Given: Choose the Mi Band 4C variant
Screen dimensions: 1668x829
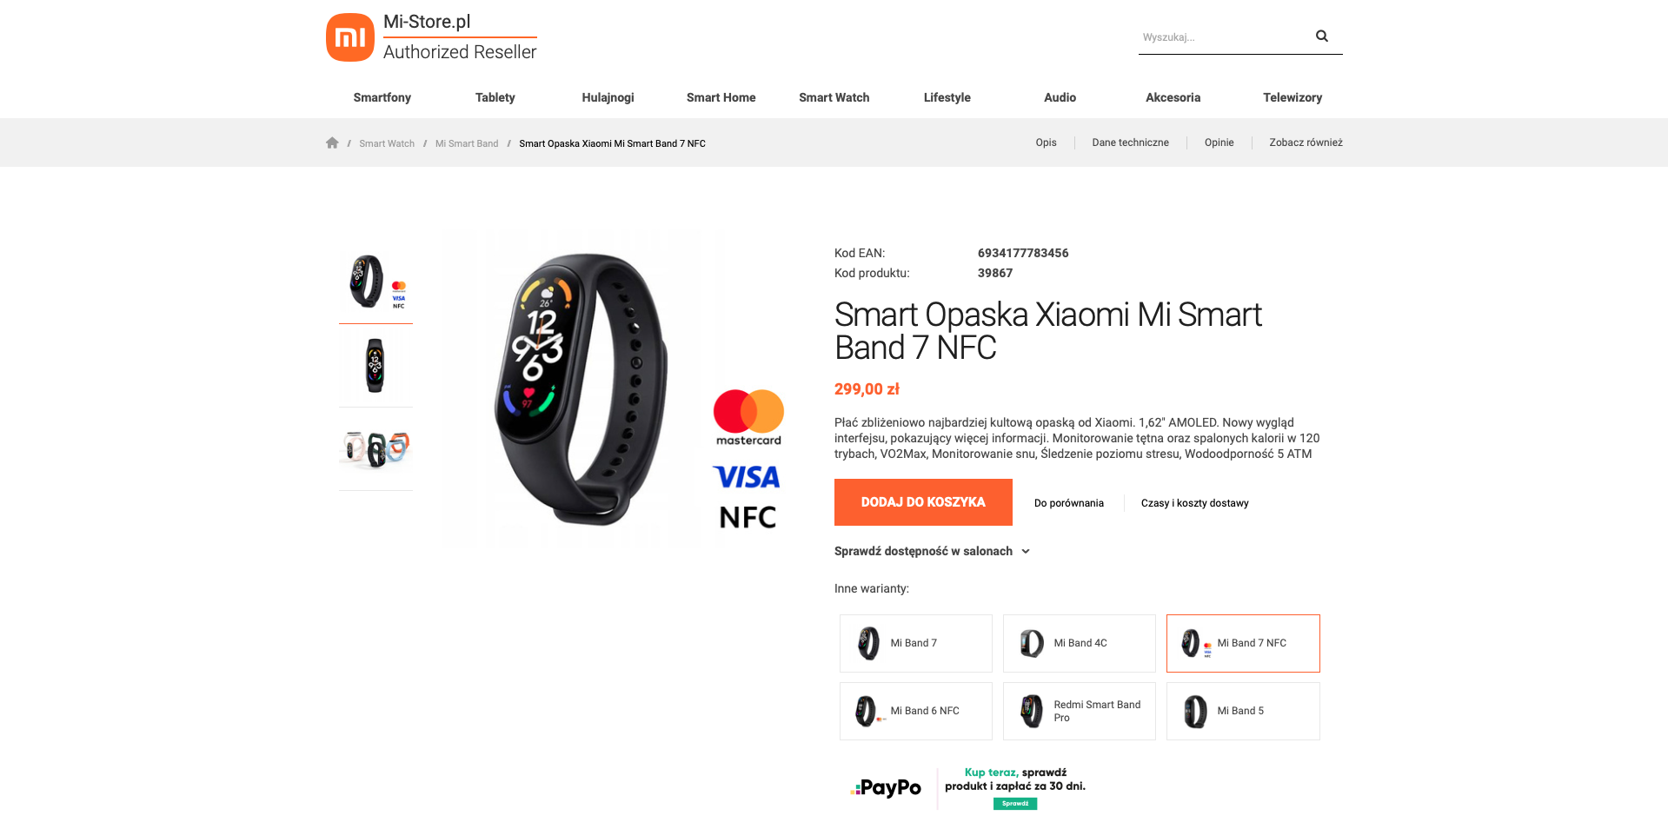Looking at the screenshot, I should coord(1080,644).
